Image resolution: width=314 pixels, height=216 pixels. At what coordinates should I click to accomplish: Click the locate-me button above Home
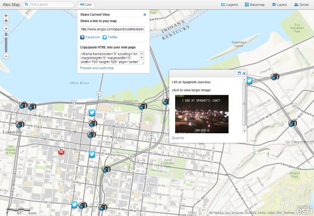[x=6, y=15]
